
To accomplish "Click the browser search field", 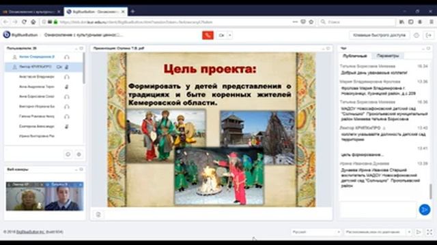I will point(356,22).
